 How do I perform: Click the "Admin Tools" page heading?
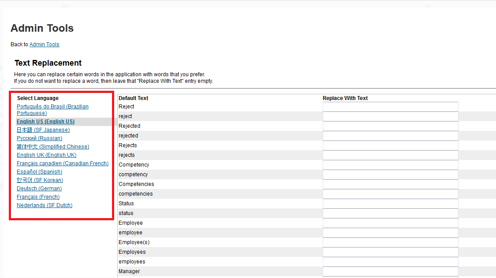coord(42,28)
